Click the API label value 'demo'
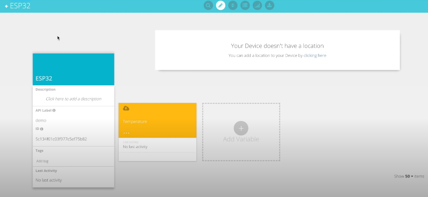Image resolution: width=428 pixels, height=197 pixels. pyautogui.click(x=41, y=121)
